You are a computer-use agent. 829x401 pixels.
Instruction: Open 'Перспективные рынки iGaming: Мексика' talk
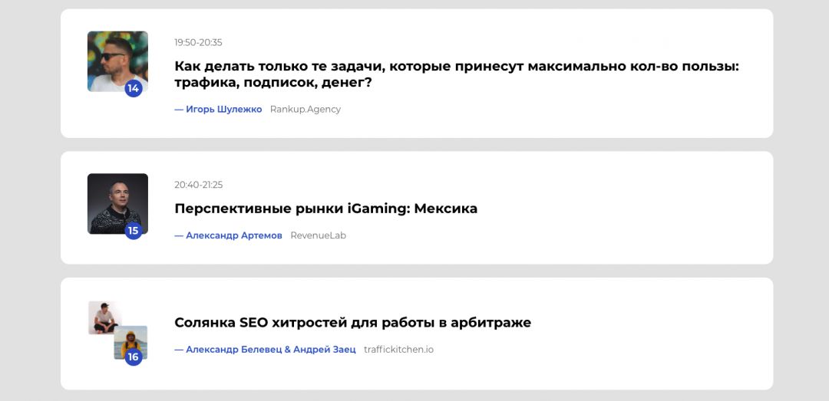tap(325, 209)
